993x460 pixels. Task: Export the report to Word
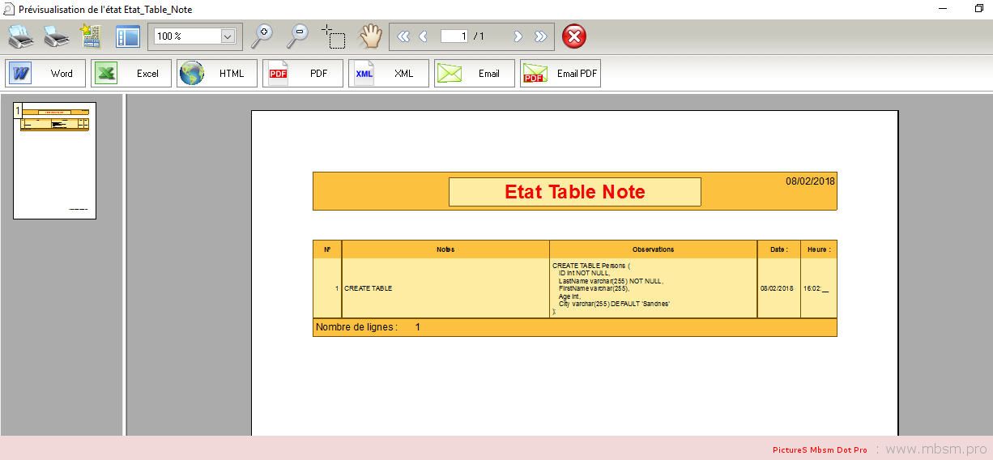pyautogui.click(x=45, y=74)
